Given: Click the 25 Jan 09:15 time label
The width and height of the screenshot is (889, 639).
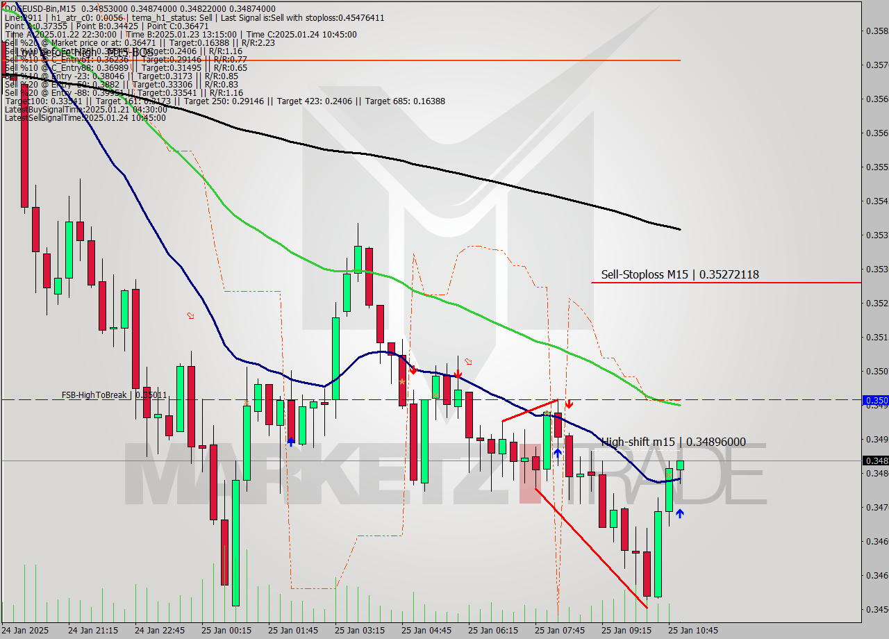Looking at the screenshot, I should tap(626, 631).
